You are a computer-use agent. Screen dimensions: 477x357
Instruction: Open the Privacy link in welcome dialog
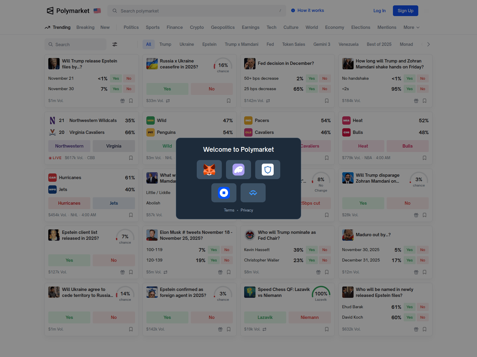247,210
